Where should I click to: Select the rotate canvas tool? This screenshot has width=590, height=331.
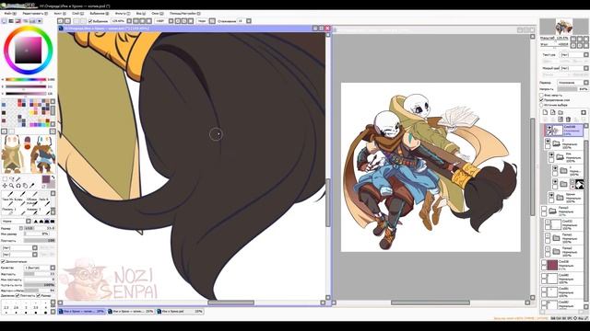(x=18, y=186)
